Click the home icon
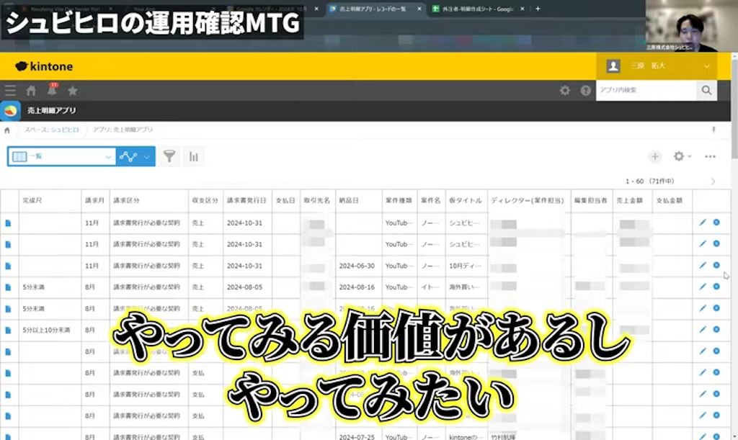 [x=30, y=91]
